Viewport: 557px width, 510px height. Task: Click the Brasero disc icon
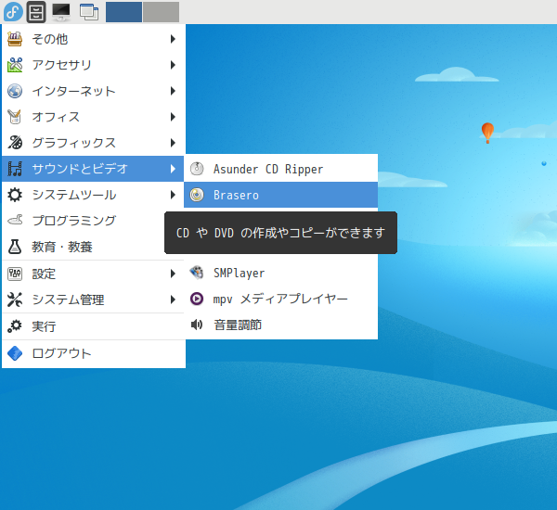(197, 195)
